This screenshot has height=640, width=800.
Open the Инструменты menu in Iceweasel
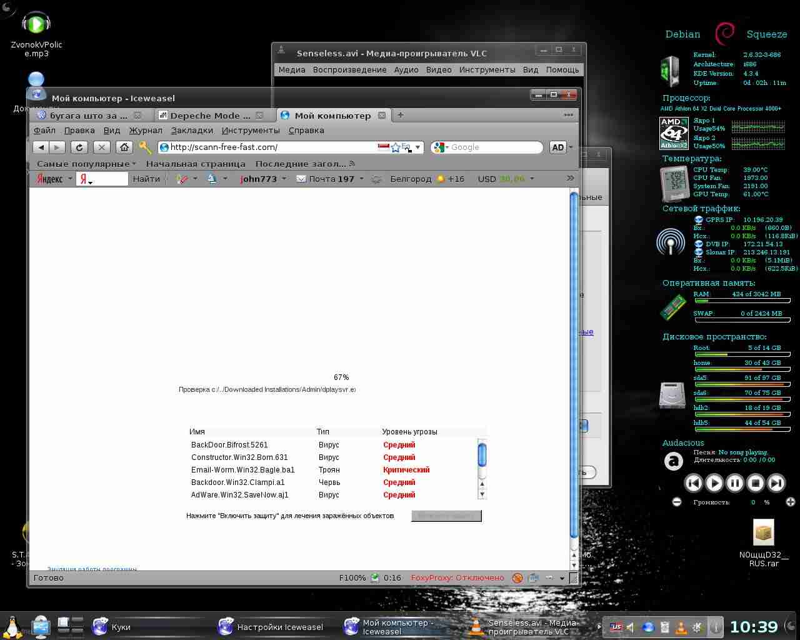coord(251,131)
